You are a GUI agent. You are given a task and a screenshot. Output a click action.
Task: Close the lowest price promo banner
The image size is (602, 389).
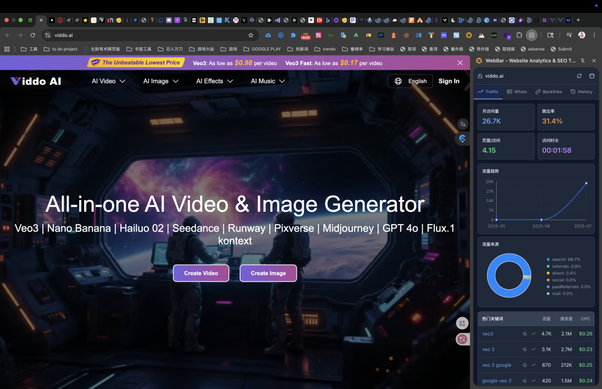[460, 62]
